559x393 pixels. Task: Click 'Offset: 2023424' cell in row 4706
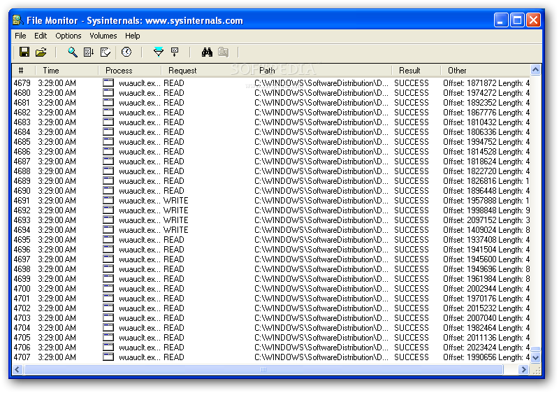click(486, 348)
